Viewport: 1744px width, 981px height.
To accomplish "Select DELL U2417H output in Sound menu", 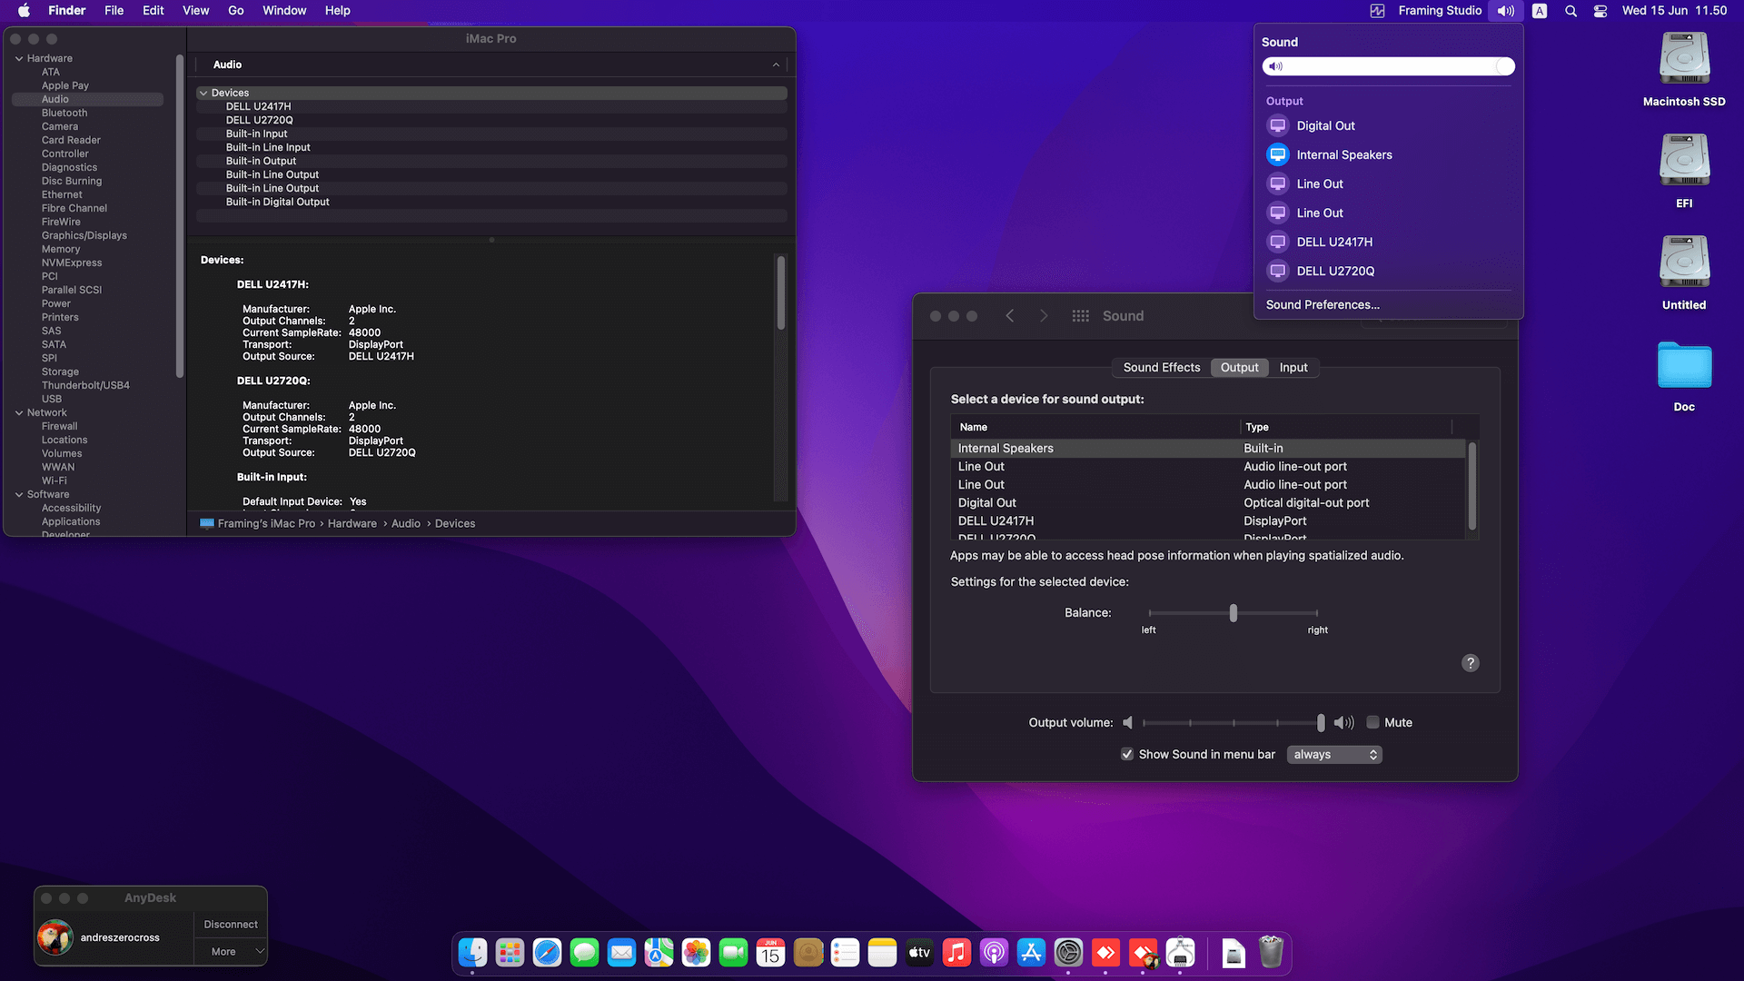I will 1388,243.
